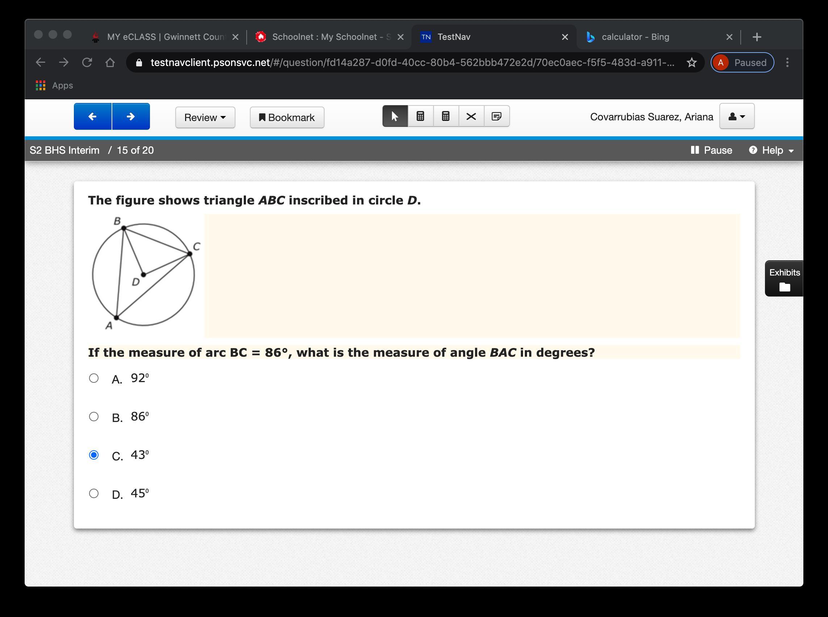Select answer D. 45°
This screenshot has height=617, width=828.
click(x=94, y=493)
